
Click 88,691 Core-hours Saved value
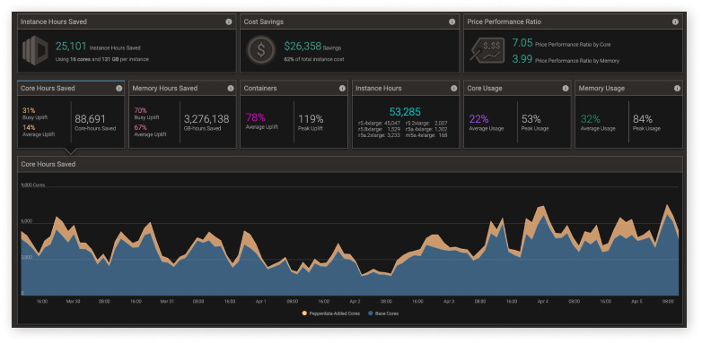[x=90, y=119]
